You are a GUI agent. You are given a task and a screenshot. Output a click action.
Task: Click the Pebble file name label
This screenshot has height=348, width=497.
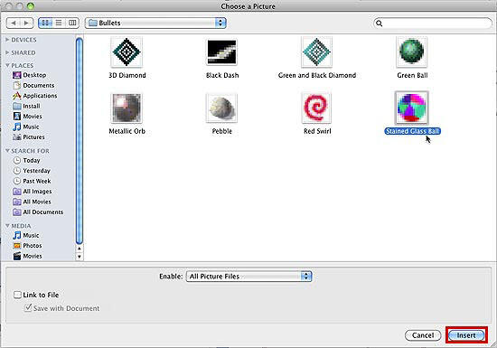point(222,131)
